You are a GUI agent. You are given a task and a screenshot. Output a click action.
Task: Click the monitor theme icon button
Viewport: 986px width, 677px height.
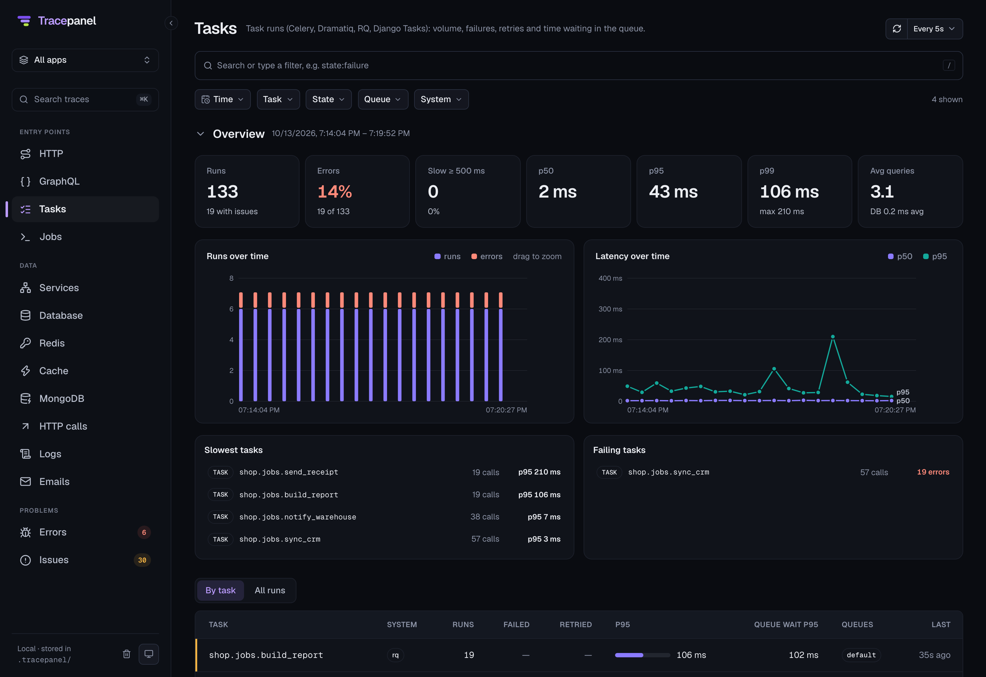click(149, 654)
